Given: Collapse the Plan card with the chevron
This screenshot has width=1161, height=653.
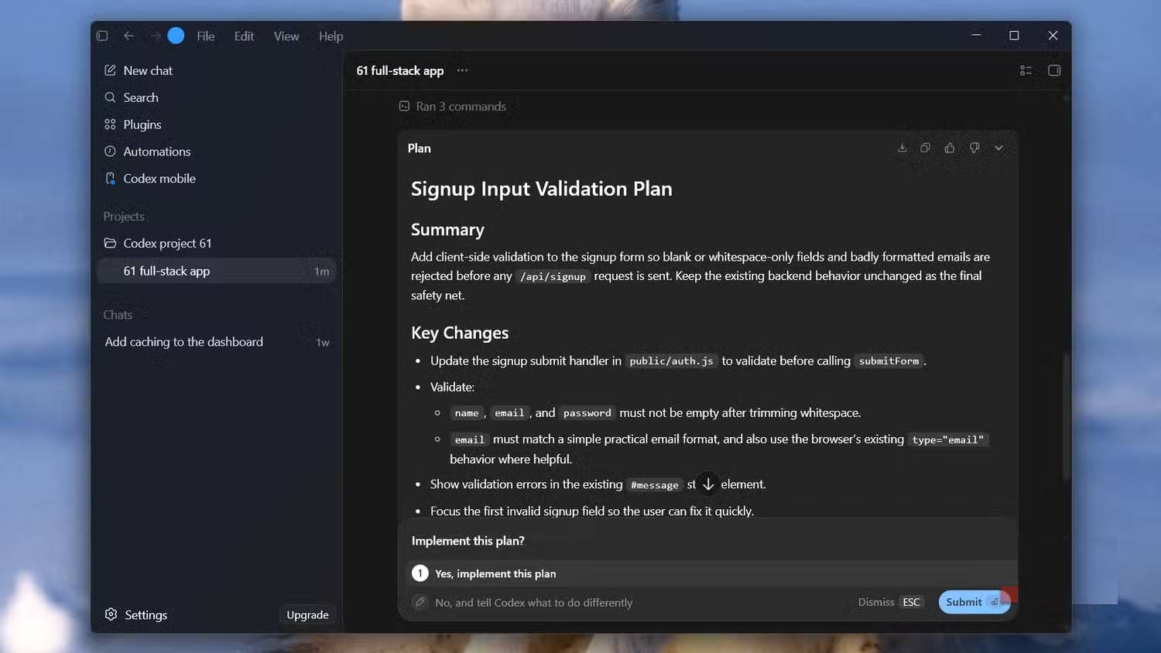Looking at the screenshot, I should (999, 148).
